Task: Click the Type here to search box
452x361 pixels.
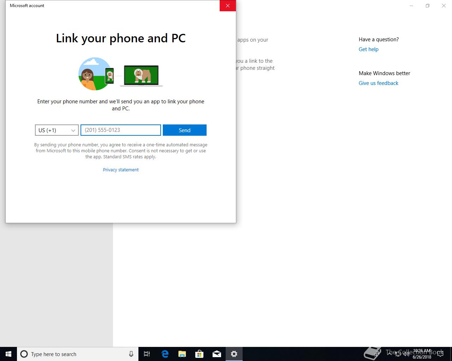Action: (x=78, y=354)
